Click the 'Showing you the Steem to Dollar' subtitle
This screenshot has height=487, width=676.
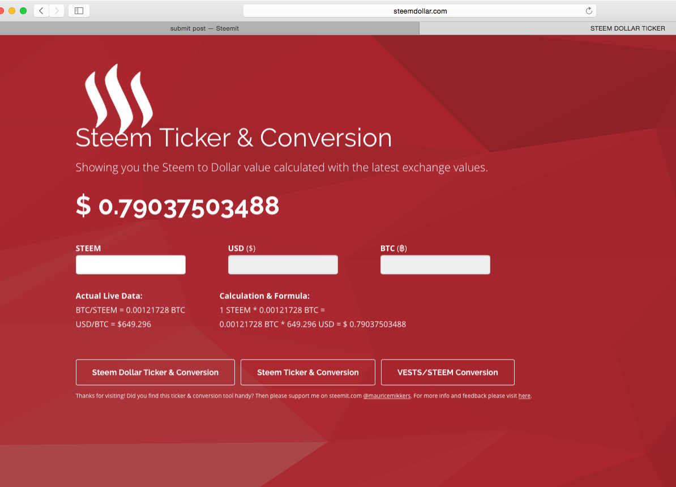[x=281, y=168]
